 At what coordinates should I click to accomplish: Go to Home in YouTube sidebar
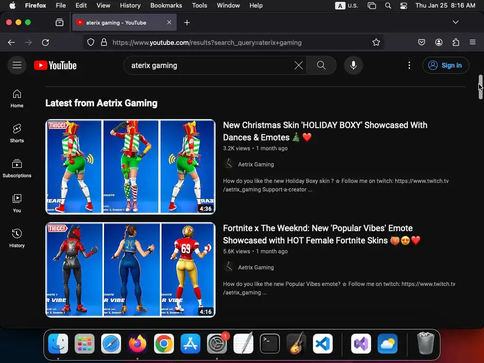[17, 99]
